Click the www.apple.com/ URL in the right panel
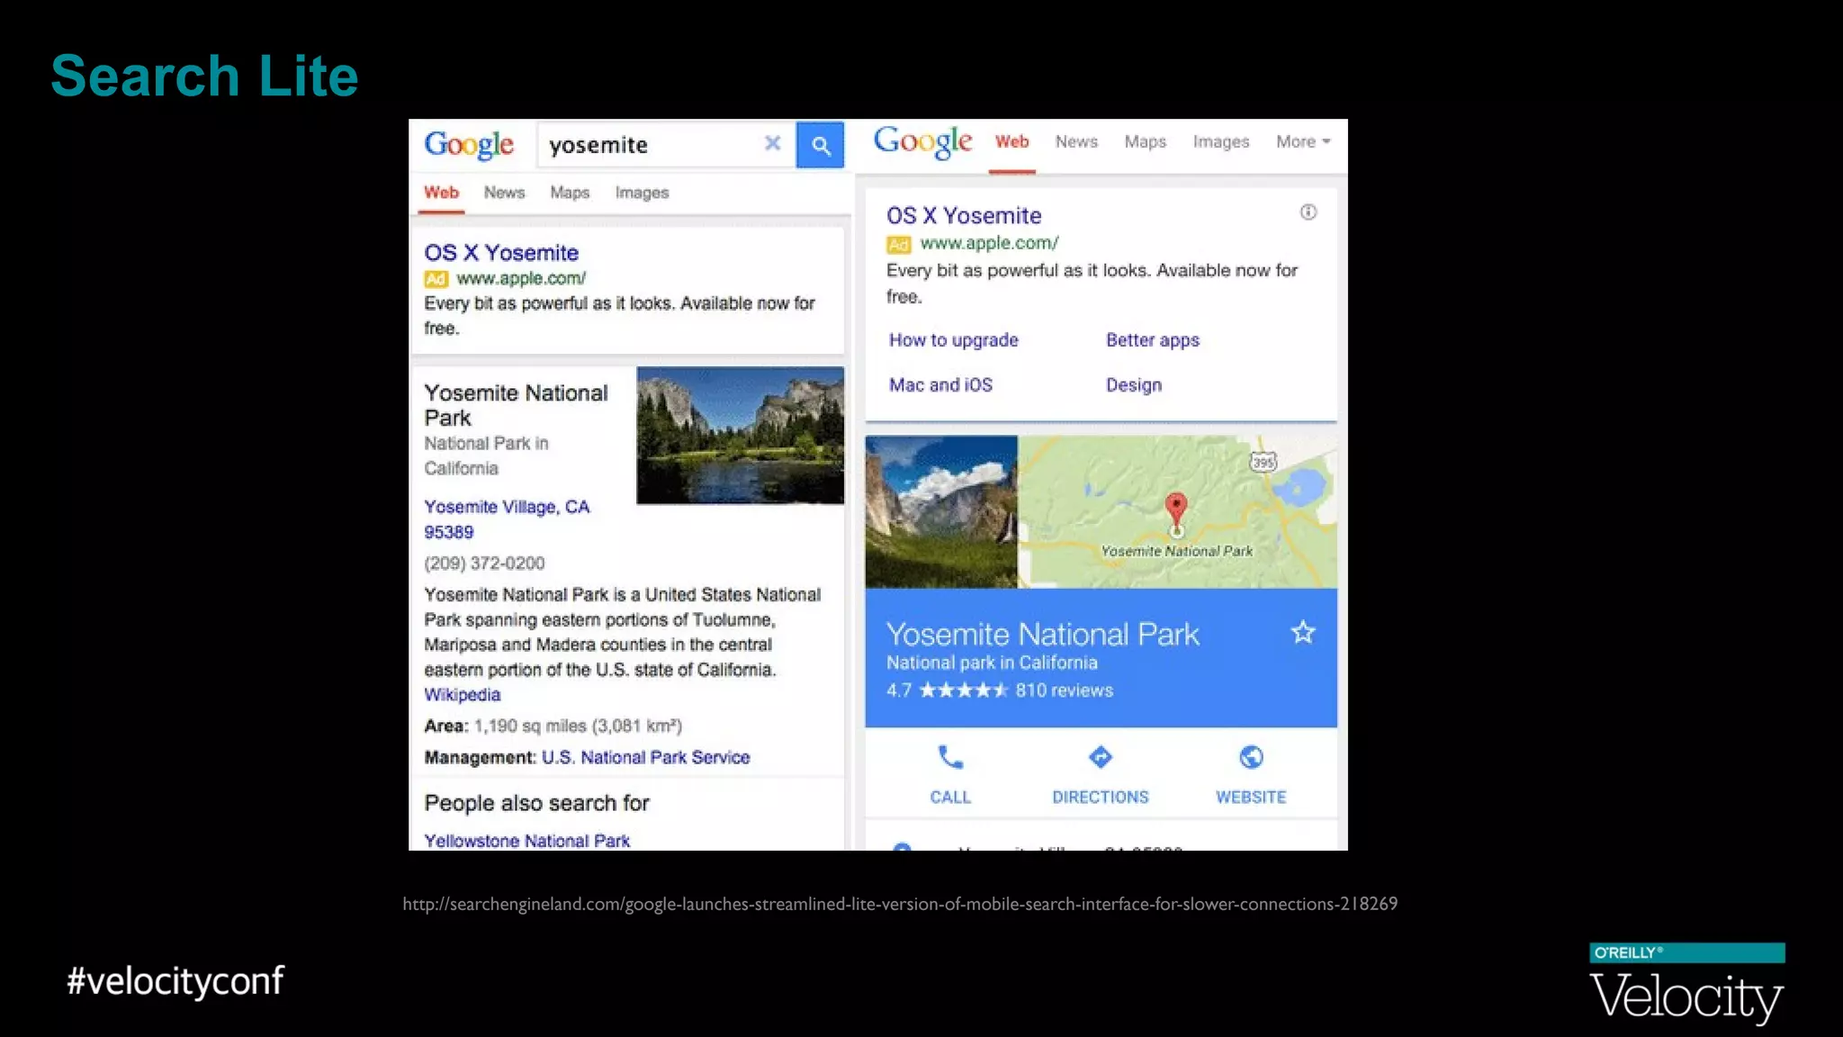1843x1037 pixels. pos(989,243)
